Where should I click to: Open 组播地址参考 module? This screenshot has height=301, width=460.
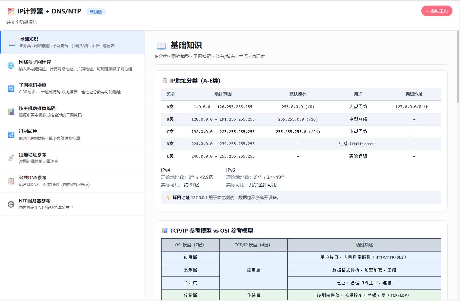[x=72, y=158]
